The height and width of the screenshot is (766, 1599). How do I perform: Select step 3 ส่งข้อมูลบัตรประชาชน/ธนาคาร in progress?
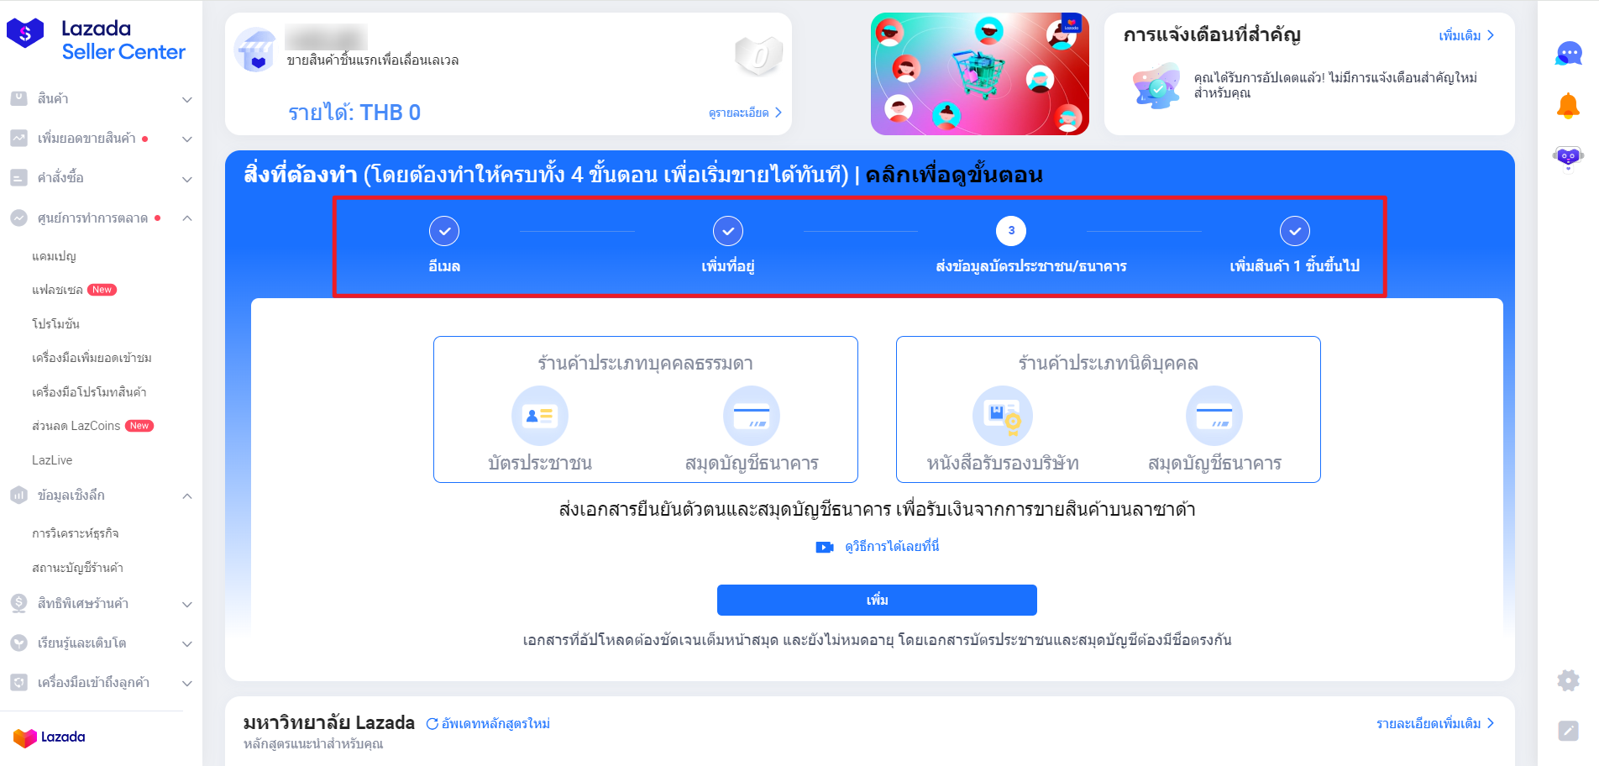1011,231
